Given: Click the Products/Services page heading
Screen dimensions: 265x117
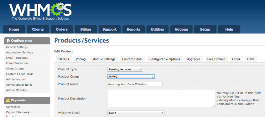Looking at the screenshot, I should pyautogui.click(x=82, y=41).
